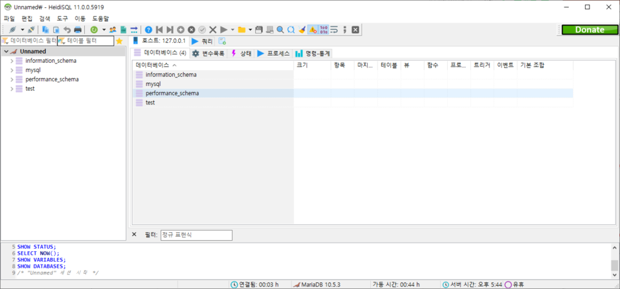Click the cancel editing X icon
Viewport: 620px width, 289px height.
(213, 30)
